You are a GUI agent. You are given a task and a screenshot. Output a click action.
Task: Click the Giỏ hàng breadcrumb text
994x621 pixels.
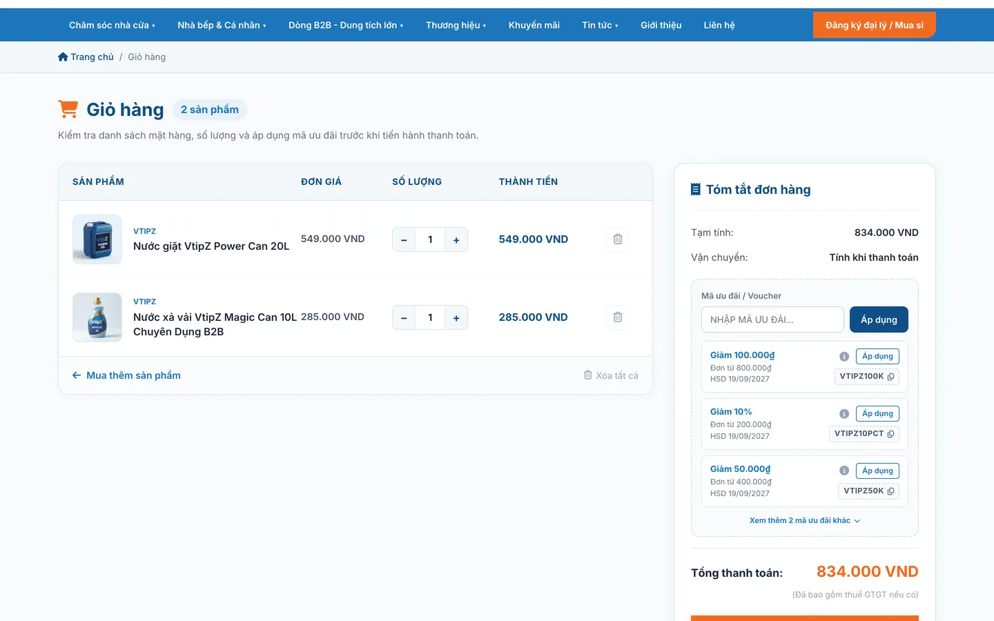[147, 57]
